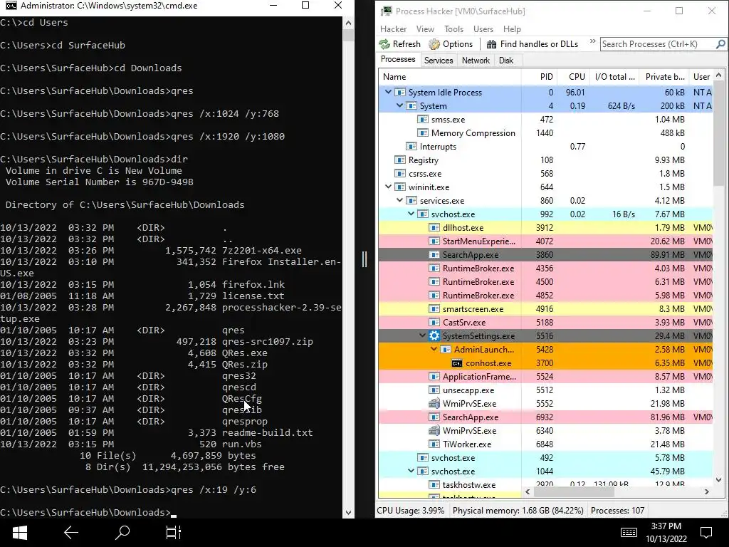Click the process list vertical scroll-down arrow
The image size is (729, 547).
point(719,479)
